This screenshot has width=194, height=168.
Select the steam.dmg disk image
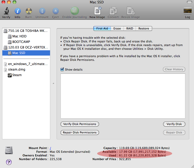click(x=26, y=70)
